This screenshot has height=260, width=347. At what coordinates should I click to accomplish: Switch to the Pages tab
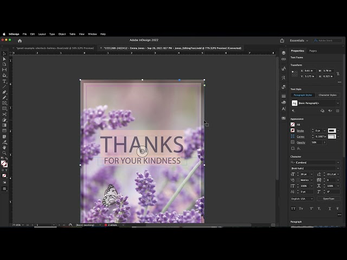coord(313,51)
